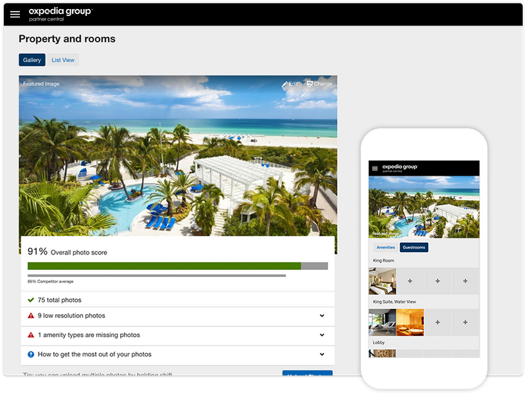Open the King Suite lounge chair photo thumbnail
Image resolution: width=526 pixels, height=393 pixels.
coord(382,322)
